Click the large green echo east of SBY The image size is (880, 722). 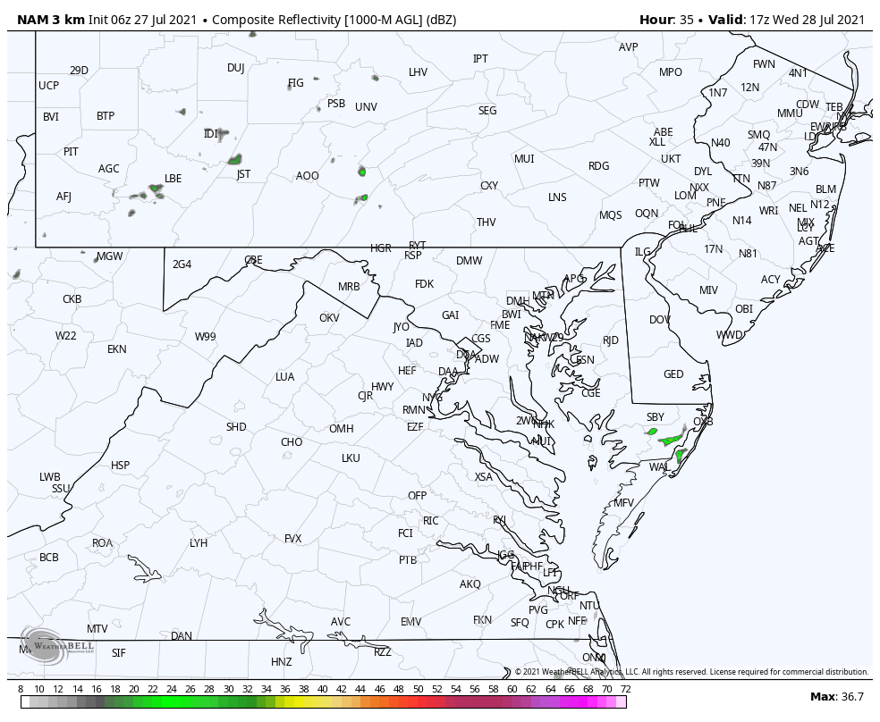coord(672,438)
